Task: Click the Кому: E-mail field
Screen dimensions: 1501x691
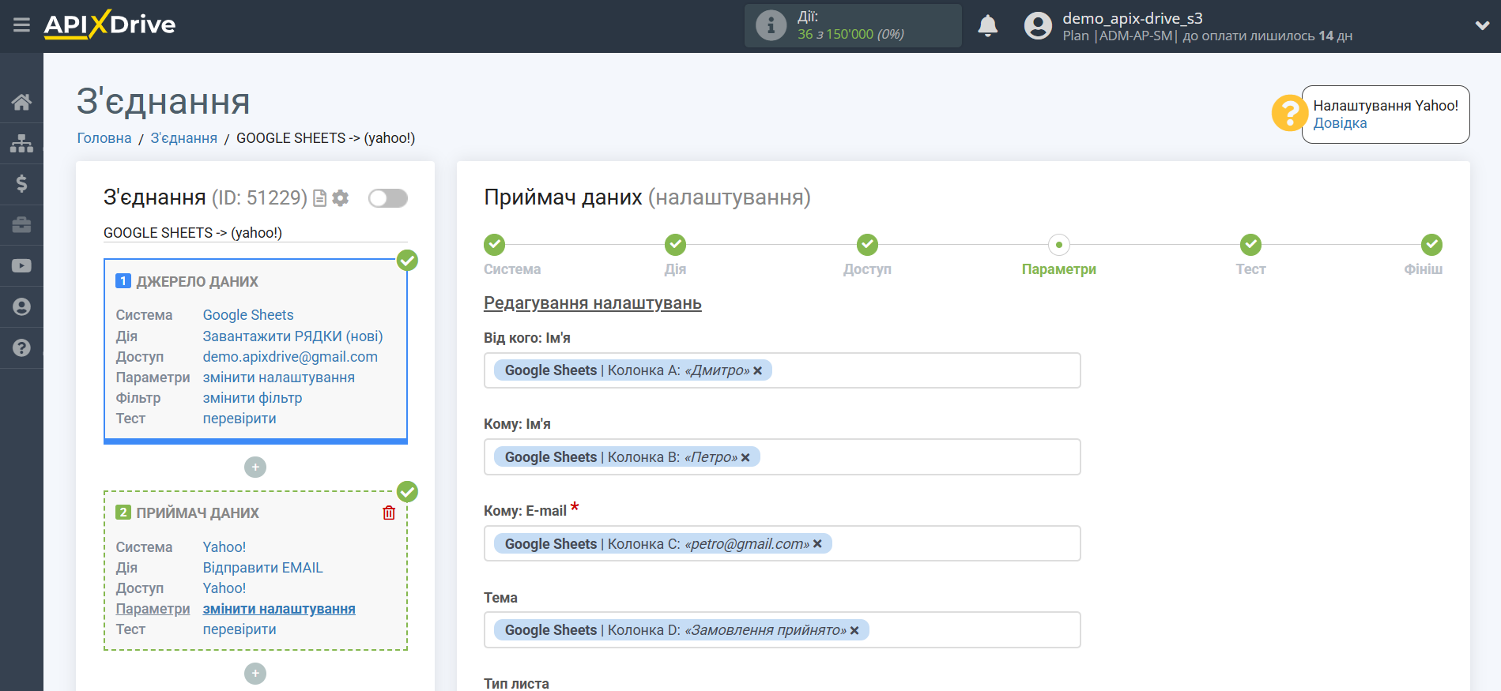Action: click(782, 543)
